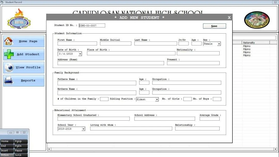
Task: Click the Insert key on on-screen keypad
Action: coord(7,151)
